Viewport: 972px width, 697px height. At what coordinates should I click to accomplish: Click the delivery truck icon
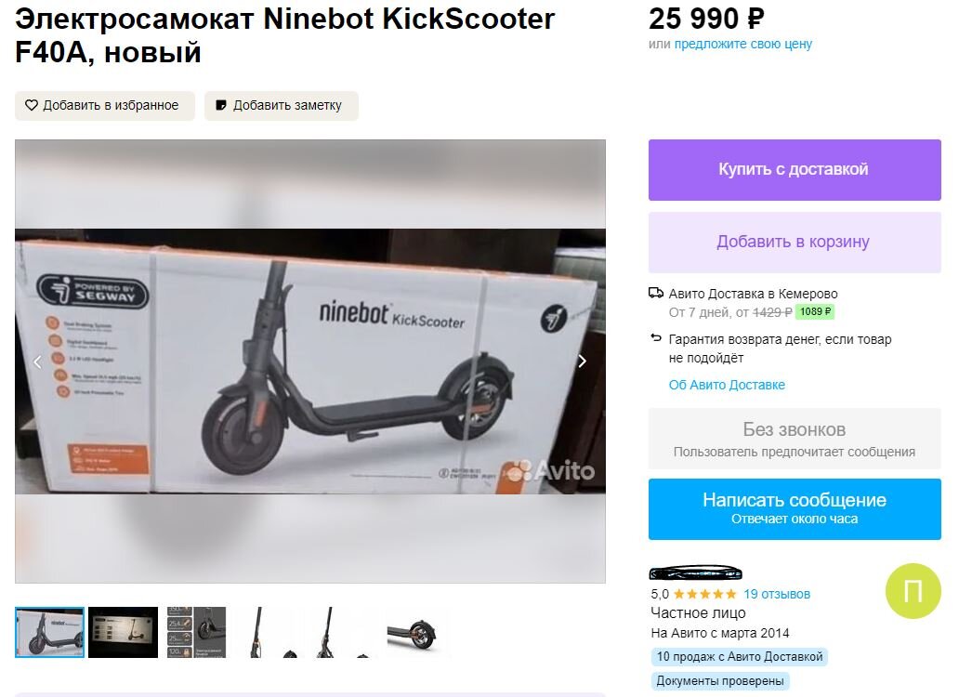pos(656,293)
